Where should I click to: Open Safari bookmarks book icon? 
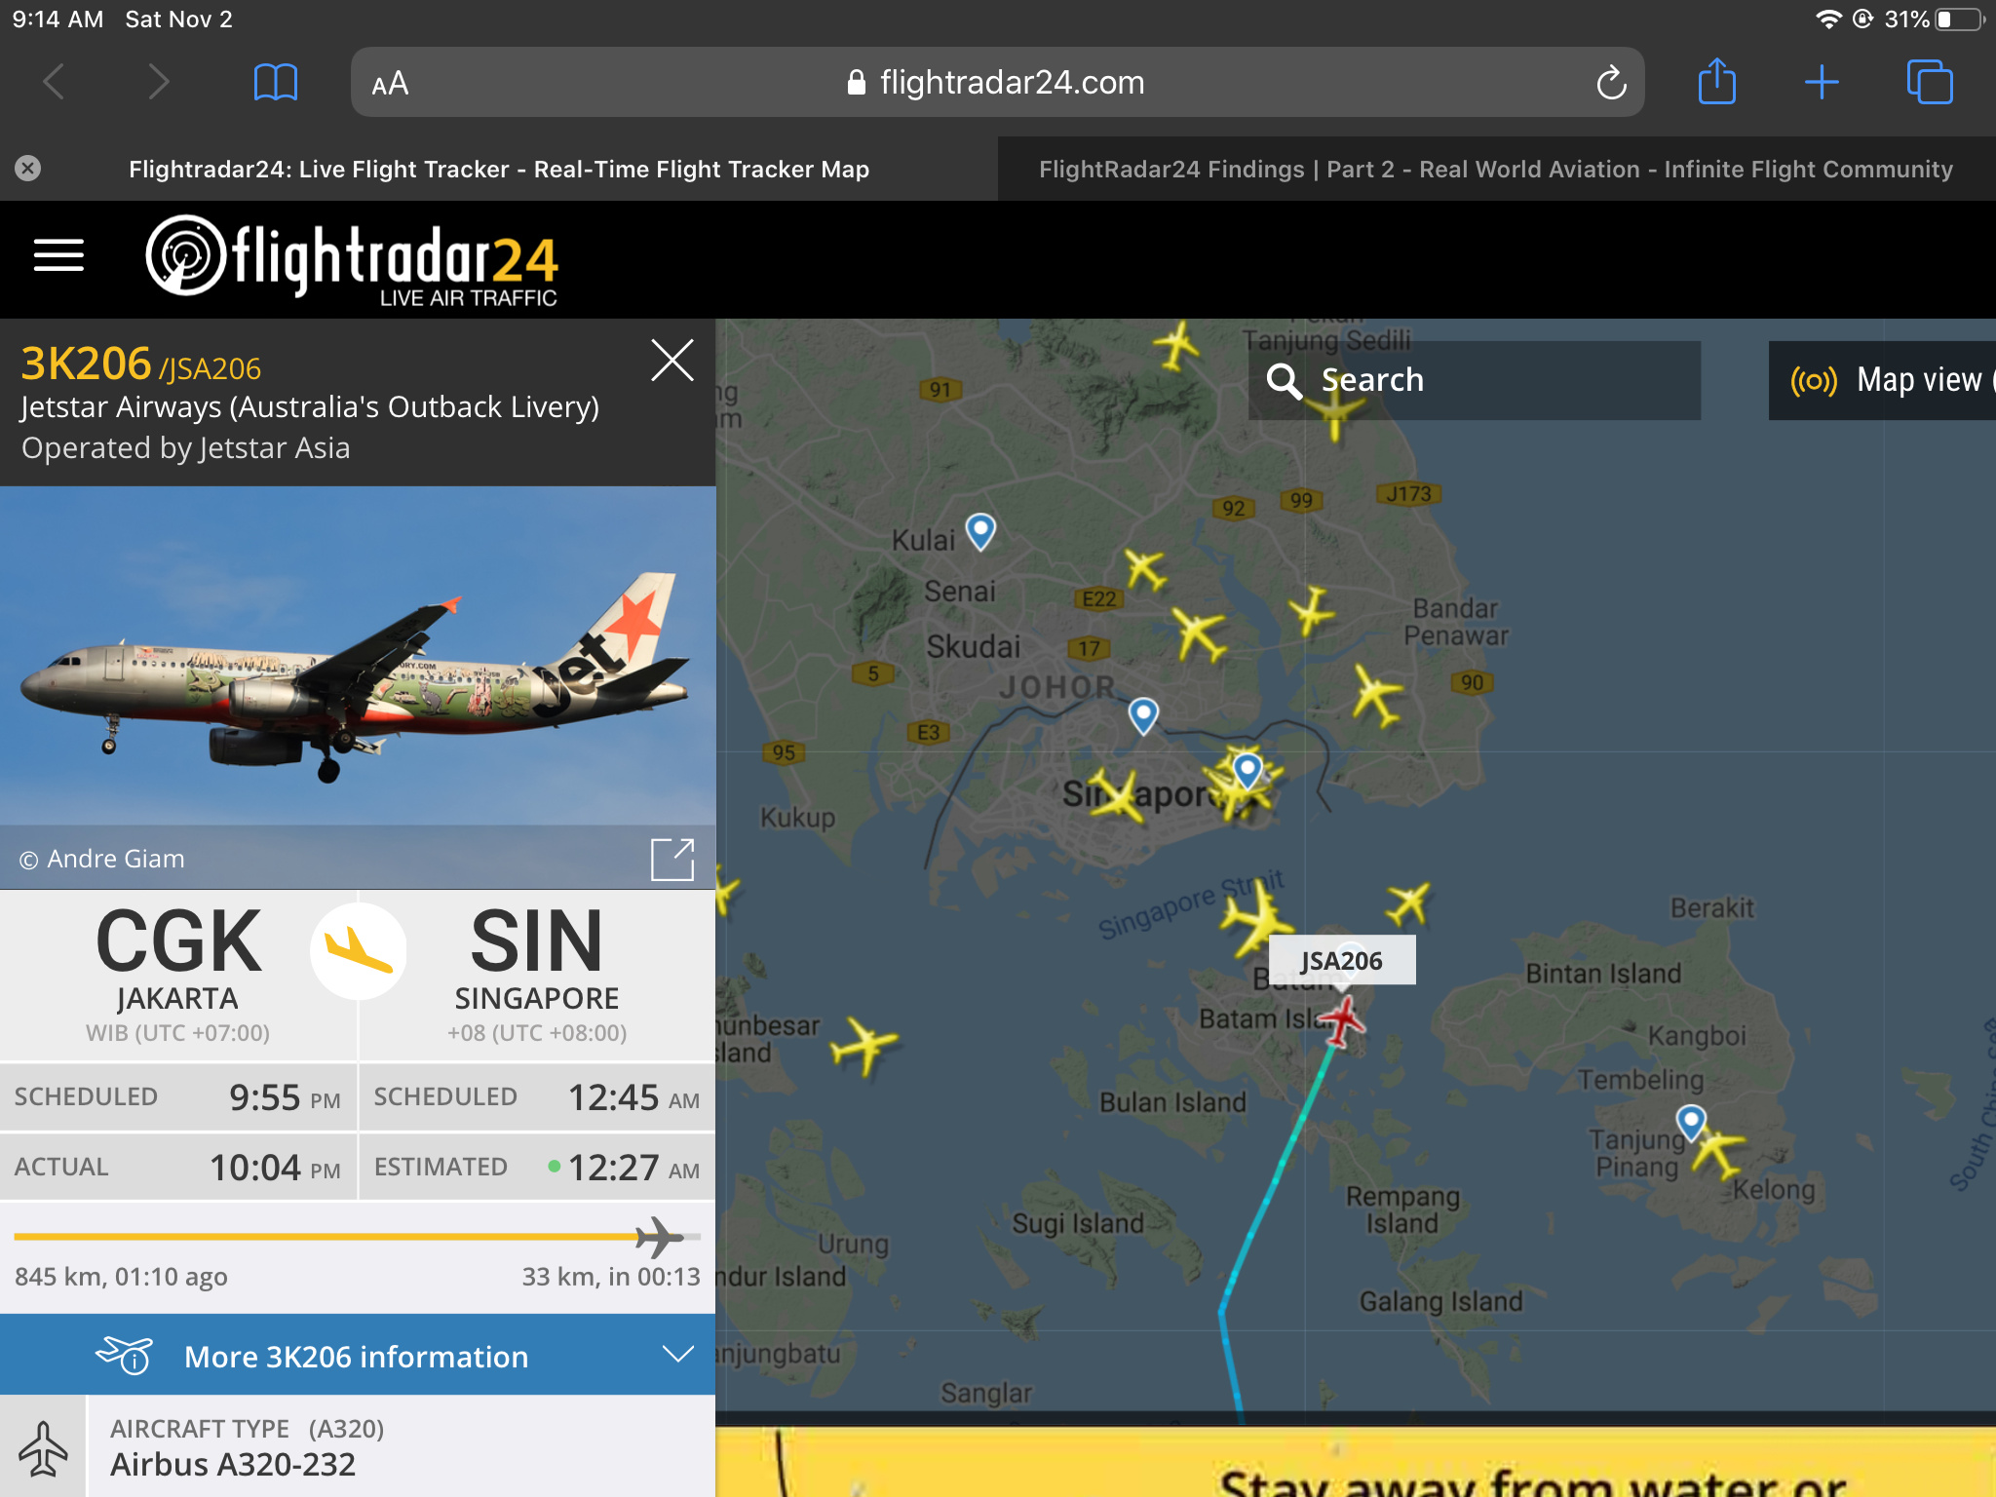click(x=275, y=83)
